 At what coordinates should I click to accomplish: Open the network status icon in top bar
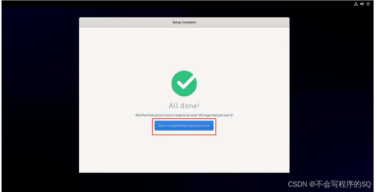(x=356, y=4)
